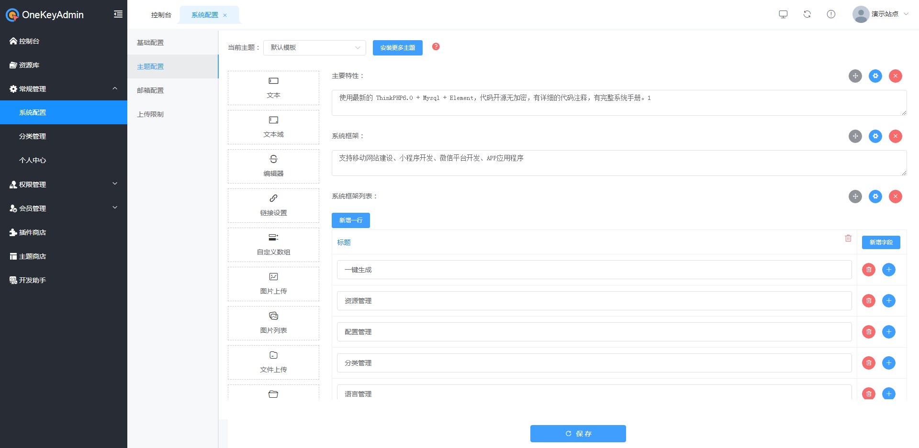Viewport: 919px width, 448px height.
Task: Select 基础配置 in settings menu
Action: (173, 43)
